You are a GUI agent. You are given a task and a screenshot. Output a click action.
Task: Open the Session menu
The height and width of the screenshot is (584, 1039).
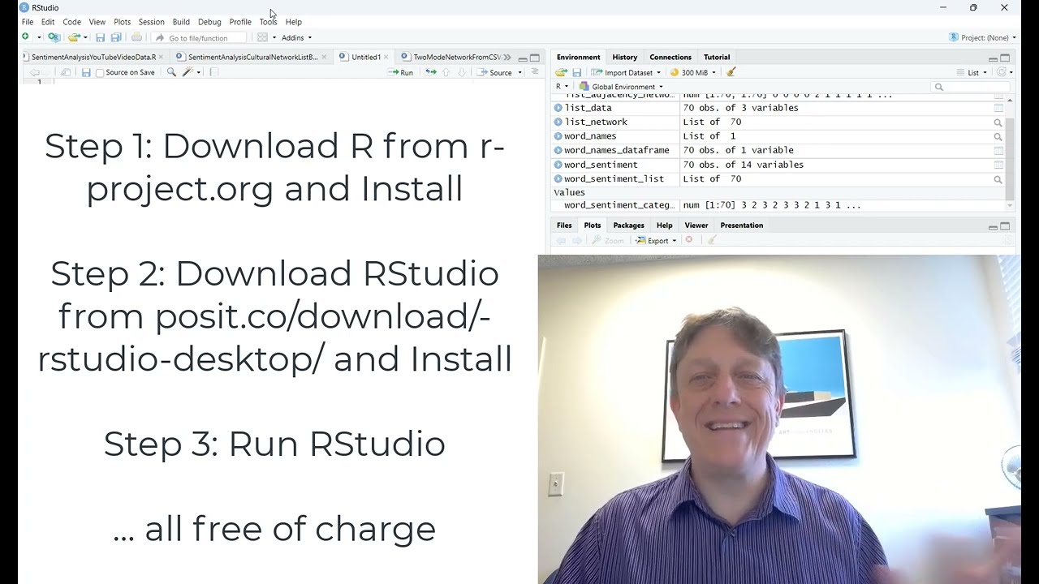click(151, 22)
